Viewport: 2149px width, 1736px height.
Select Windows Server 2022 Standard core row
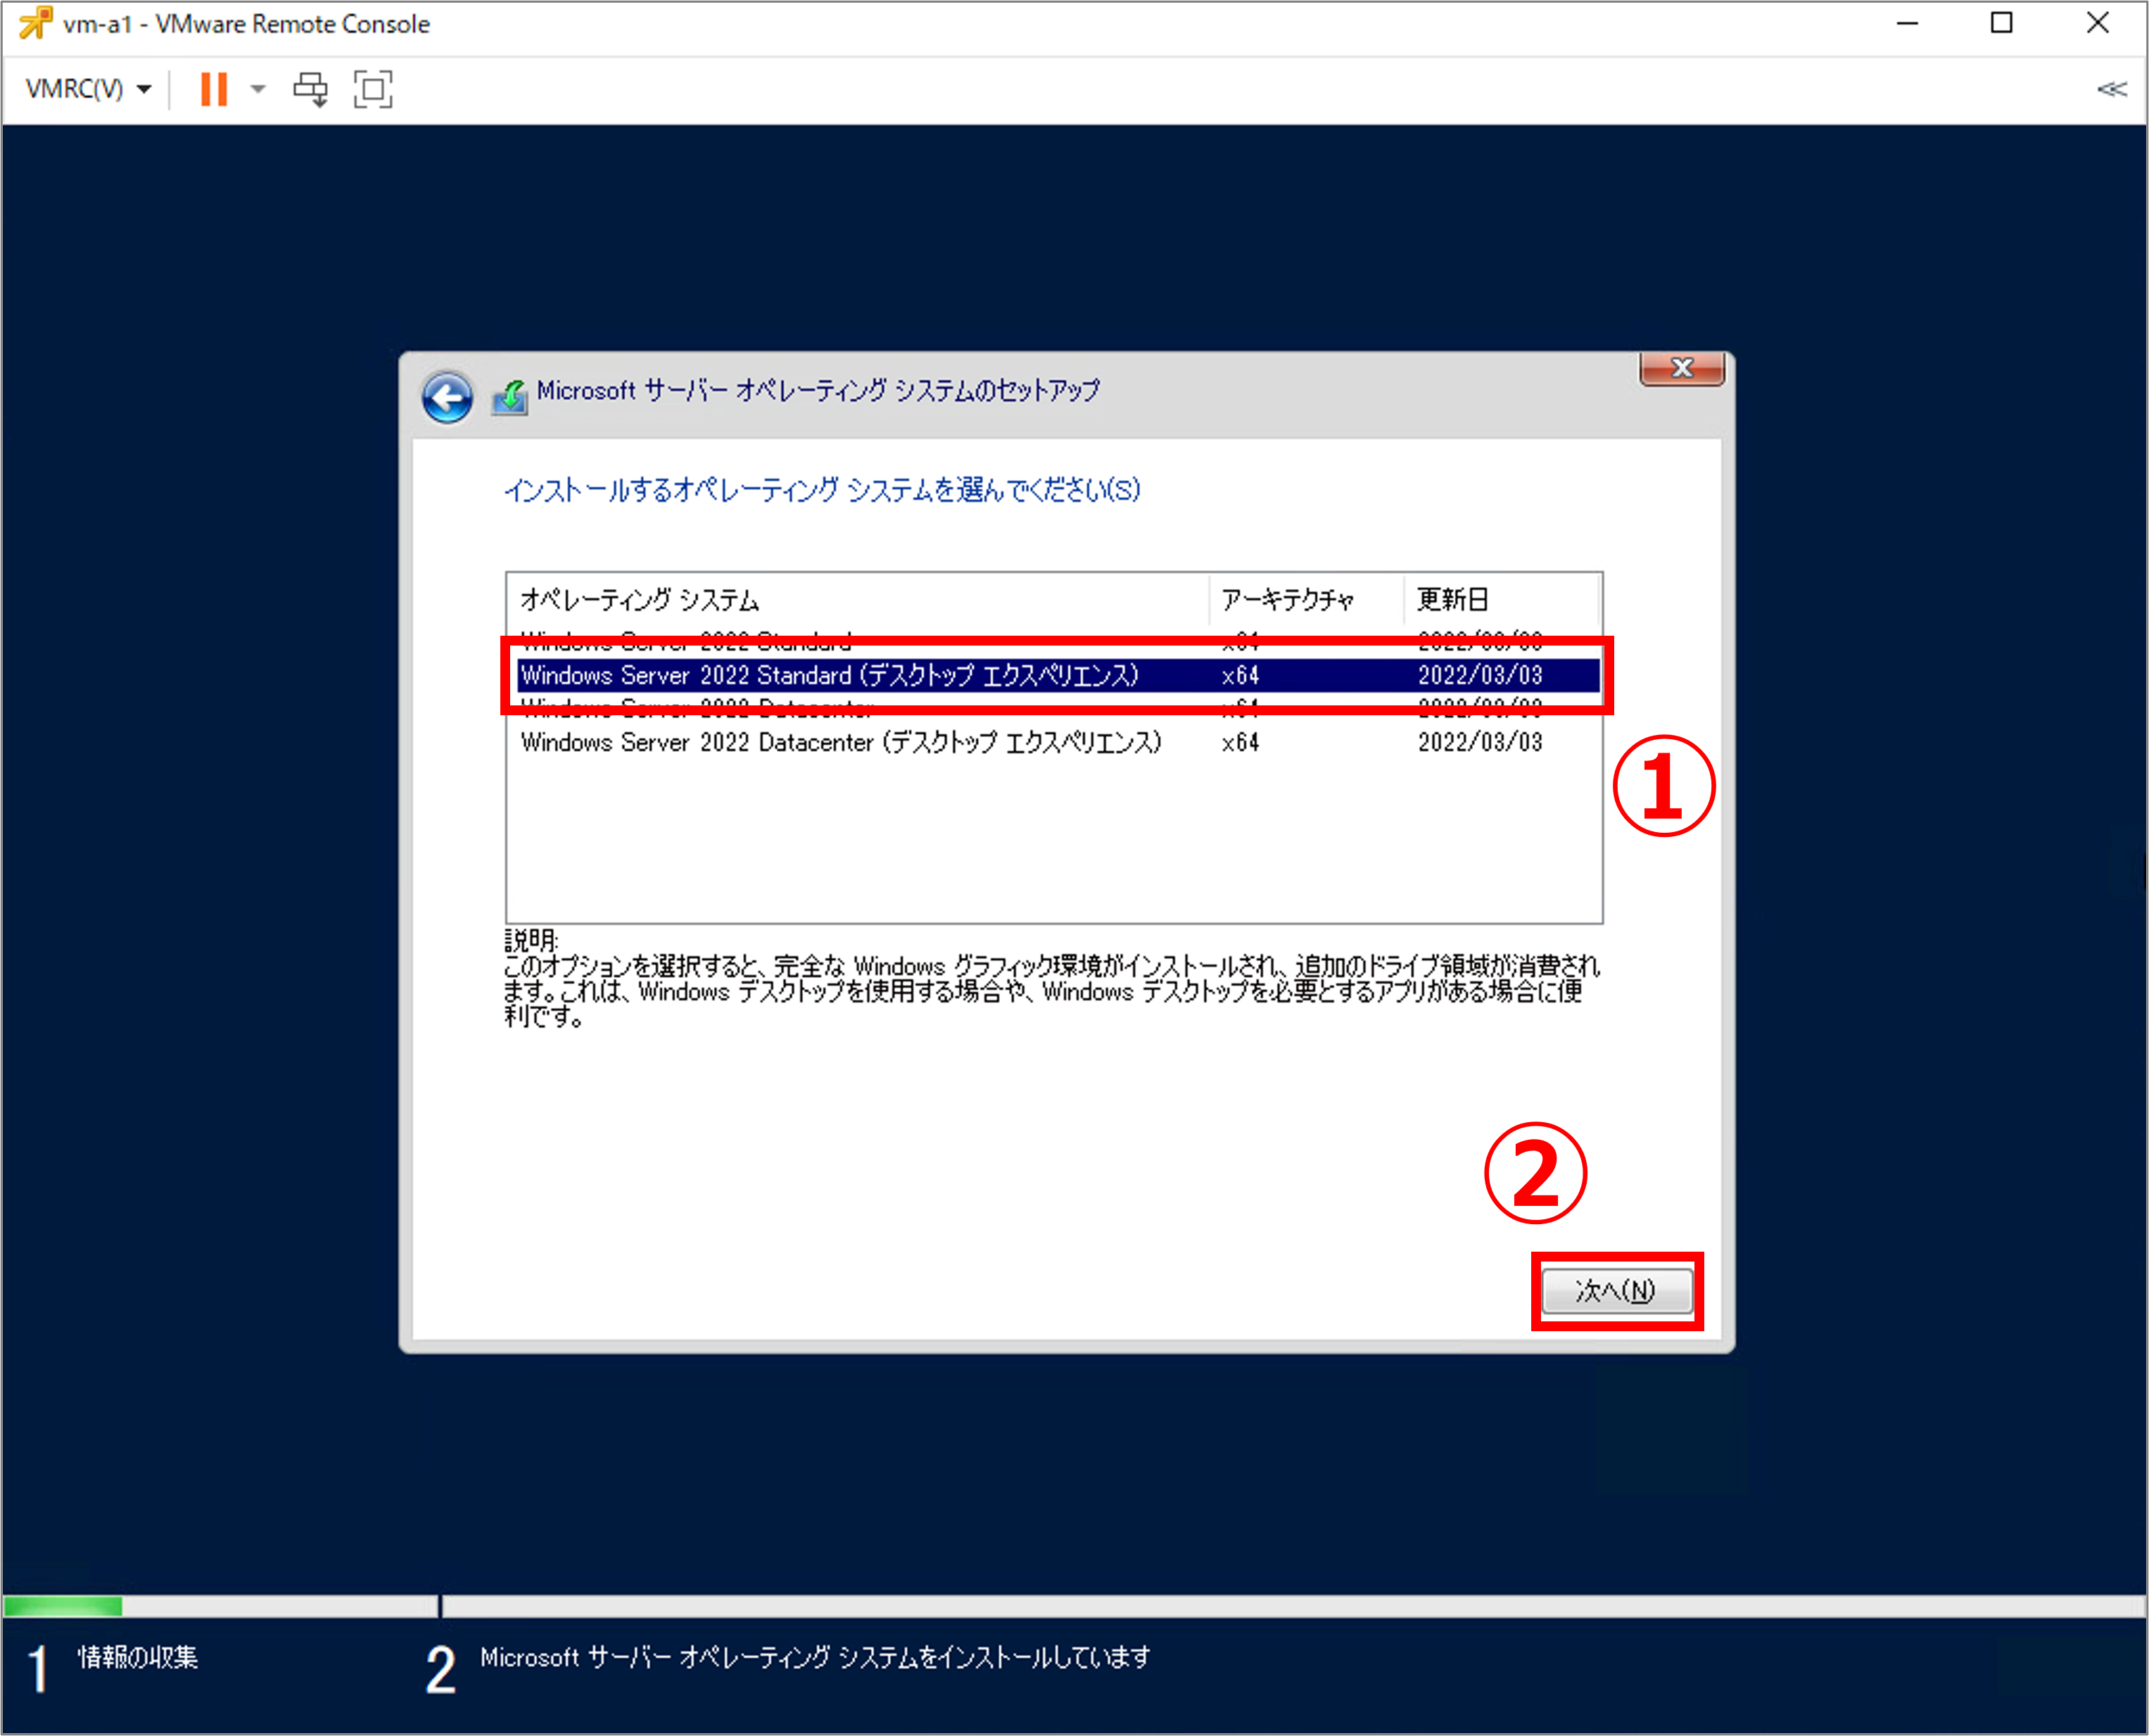1058,641
